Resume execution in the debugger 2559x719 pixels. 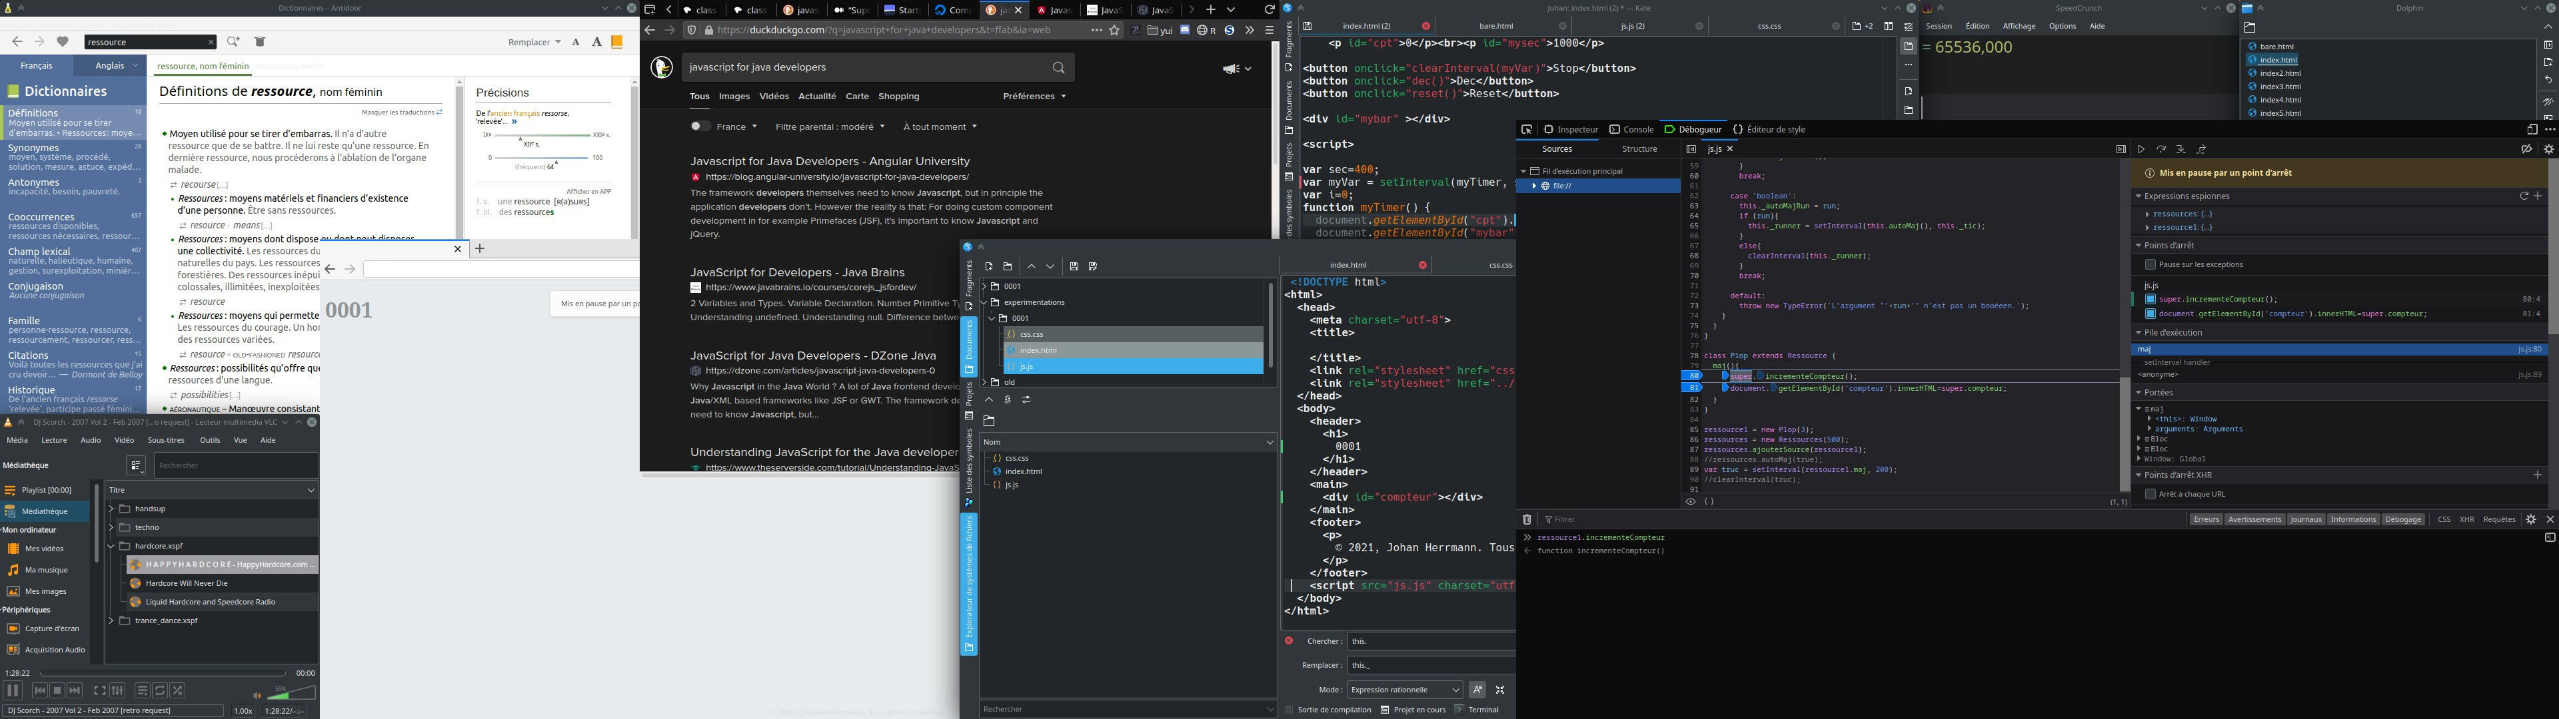click(2140, 149)
